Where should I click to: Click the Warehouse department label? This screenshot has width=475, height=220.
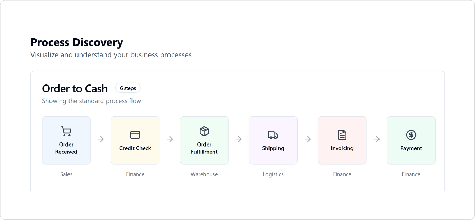coord(204,174)
